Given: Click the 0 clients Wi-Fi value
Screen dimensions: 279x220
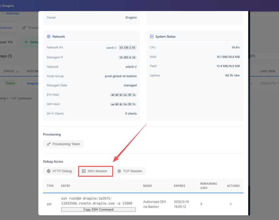Looking at the screenshot, I should pos(131,114).
